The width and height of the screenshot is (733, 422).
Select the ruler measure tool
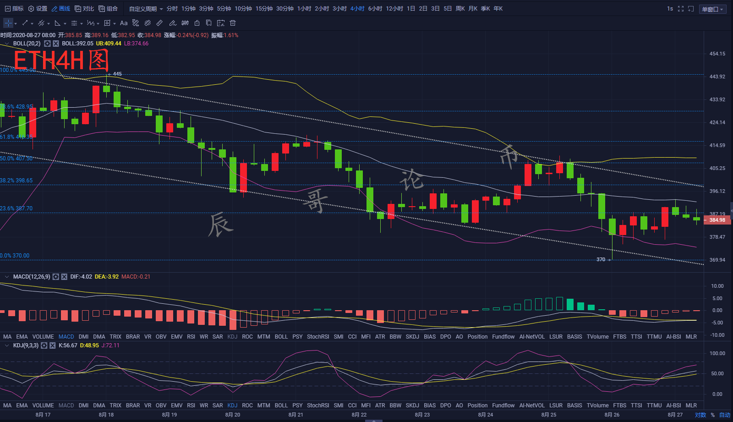(159, 23)
